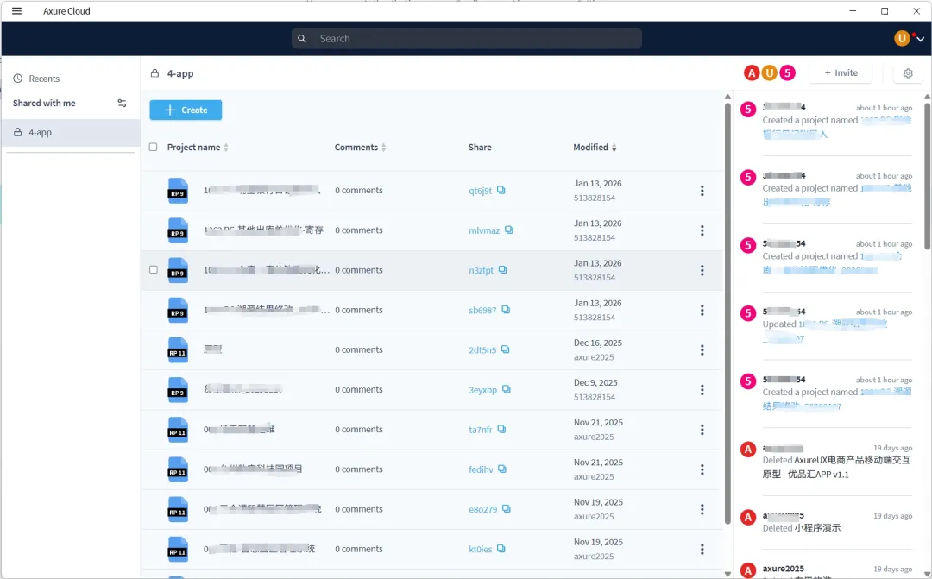932x579 pixels.
Task: Click the project list scroll-down arrow
Action: click(x=727, y=574)
